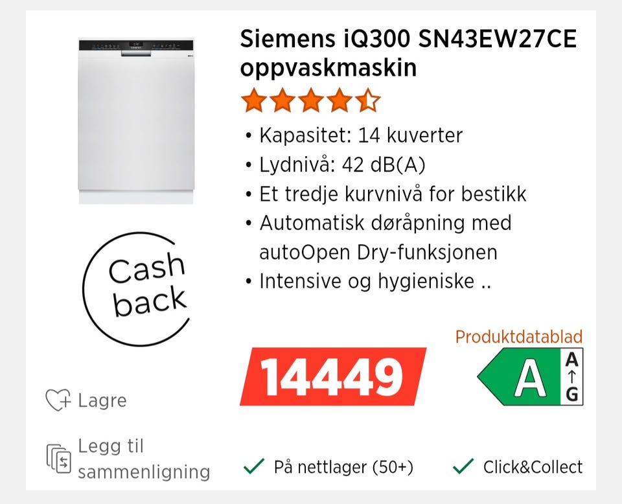This screenshot has height=504, width=622.
Task: Click the first orange rating star
Action: coord(253,100)
